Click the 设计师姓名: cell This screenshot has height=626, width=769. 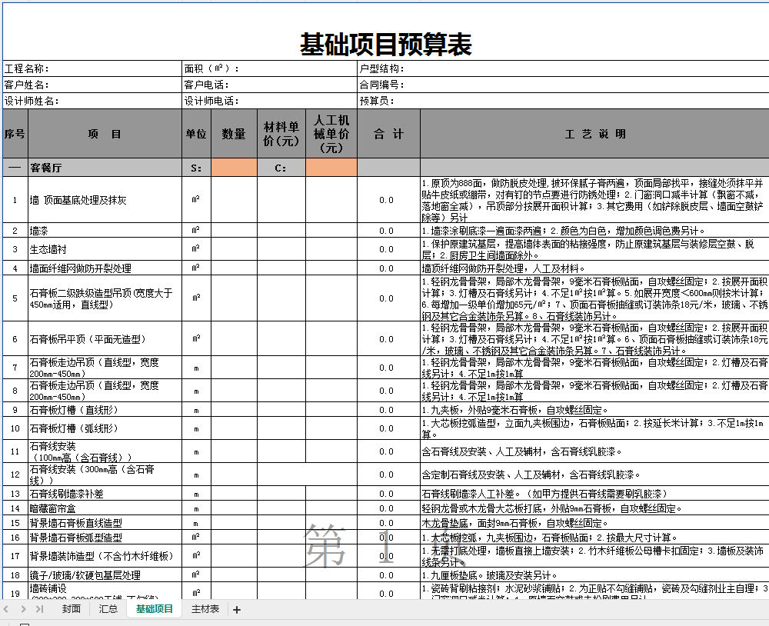(x=92, y=101)
